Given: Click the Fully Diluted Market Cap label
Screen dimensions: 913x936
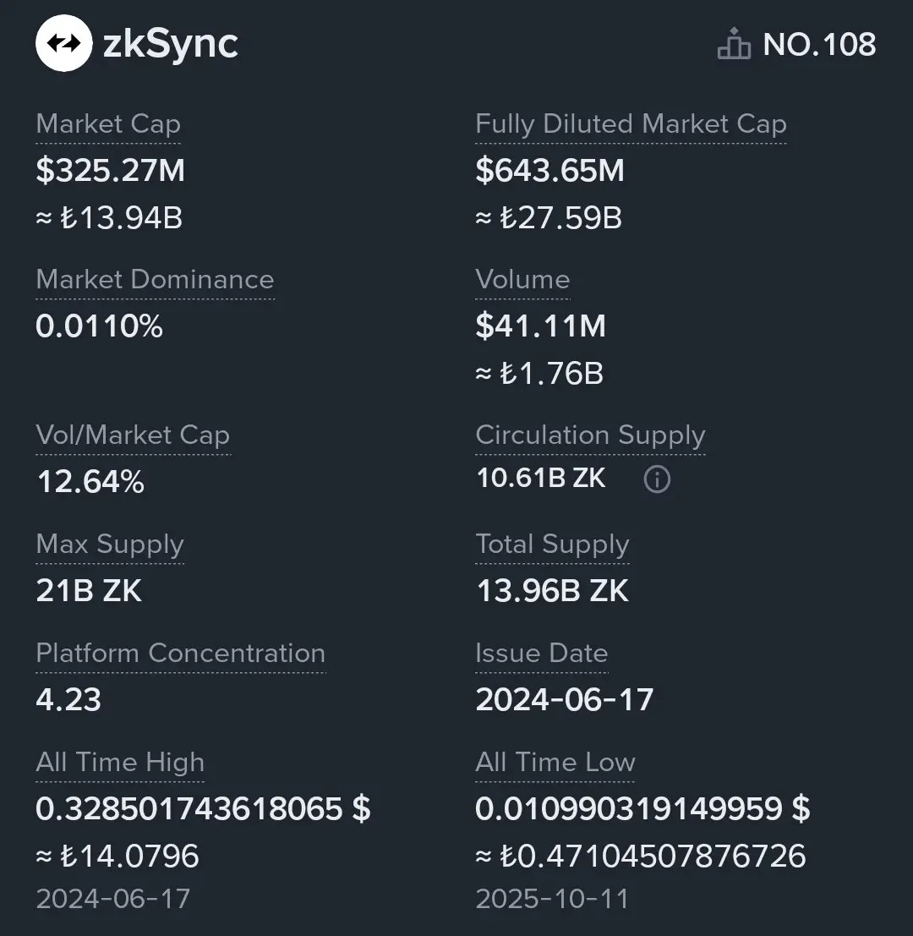Looking at the screenshot, I should click(631, 124).
